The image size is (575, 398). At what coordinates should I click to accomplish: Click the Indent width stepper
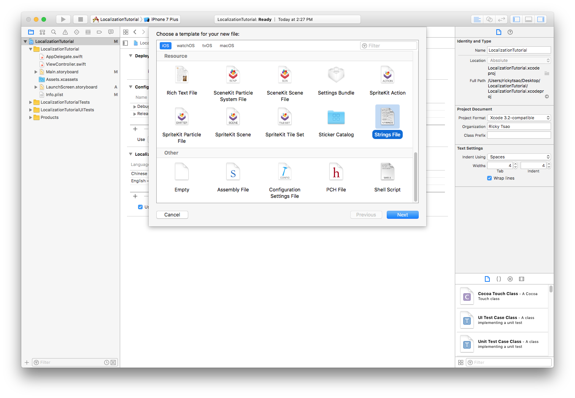tap(549, 166)
